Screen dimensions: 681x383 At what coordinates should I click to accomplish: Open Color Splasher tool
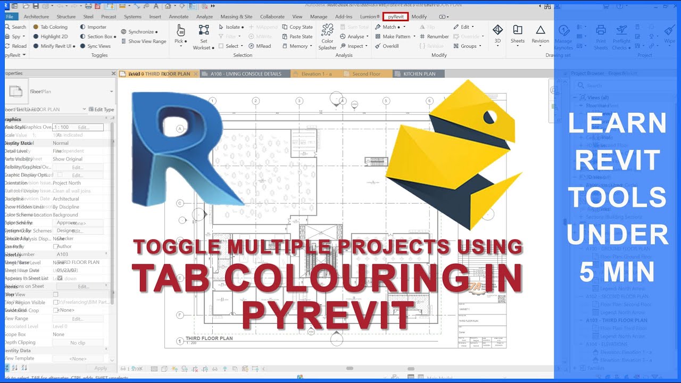[x=327, y=37]
